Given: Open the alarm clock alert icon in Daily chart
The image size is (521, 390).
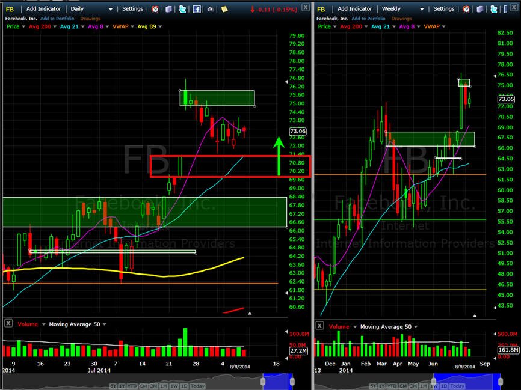Looking at the screenshot, I should 155,9.
